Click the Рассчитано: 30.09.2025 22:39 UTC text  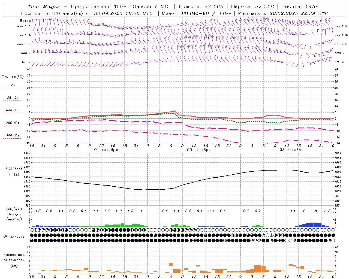coord(283,13)
